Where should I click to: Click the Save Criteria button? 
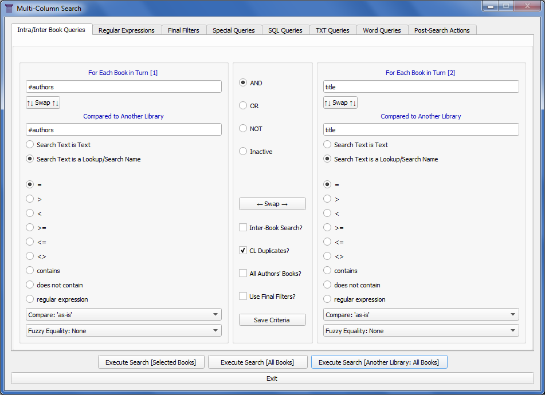click(x=272, y=320)
